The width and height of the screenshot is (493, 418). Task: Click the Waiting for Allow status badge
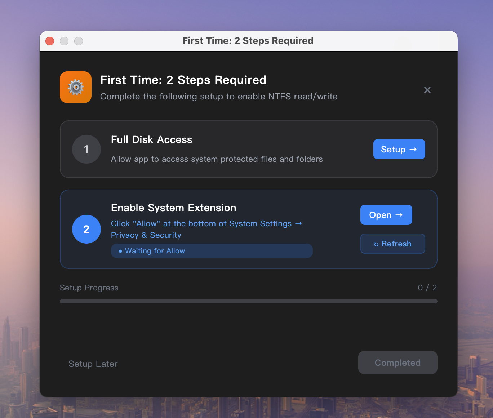pos(212,251)
